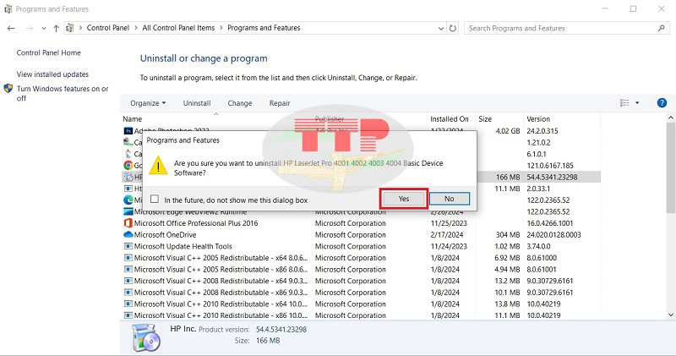The image size is (676, 356).
Task: Select the HP software row icon
Action: (x=128, y=177)
